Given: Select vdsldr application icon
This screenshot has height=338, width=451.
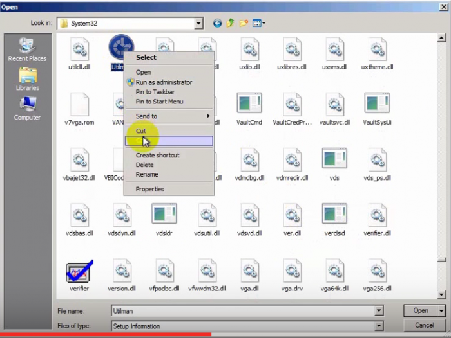Looking at the screenshot, I should tap(164, 213).
